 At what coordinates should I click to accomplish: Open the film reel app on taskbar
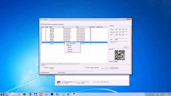pos(46,94)
